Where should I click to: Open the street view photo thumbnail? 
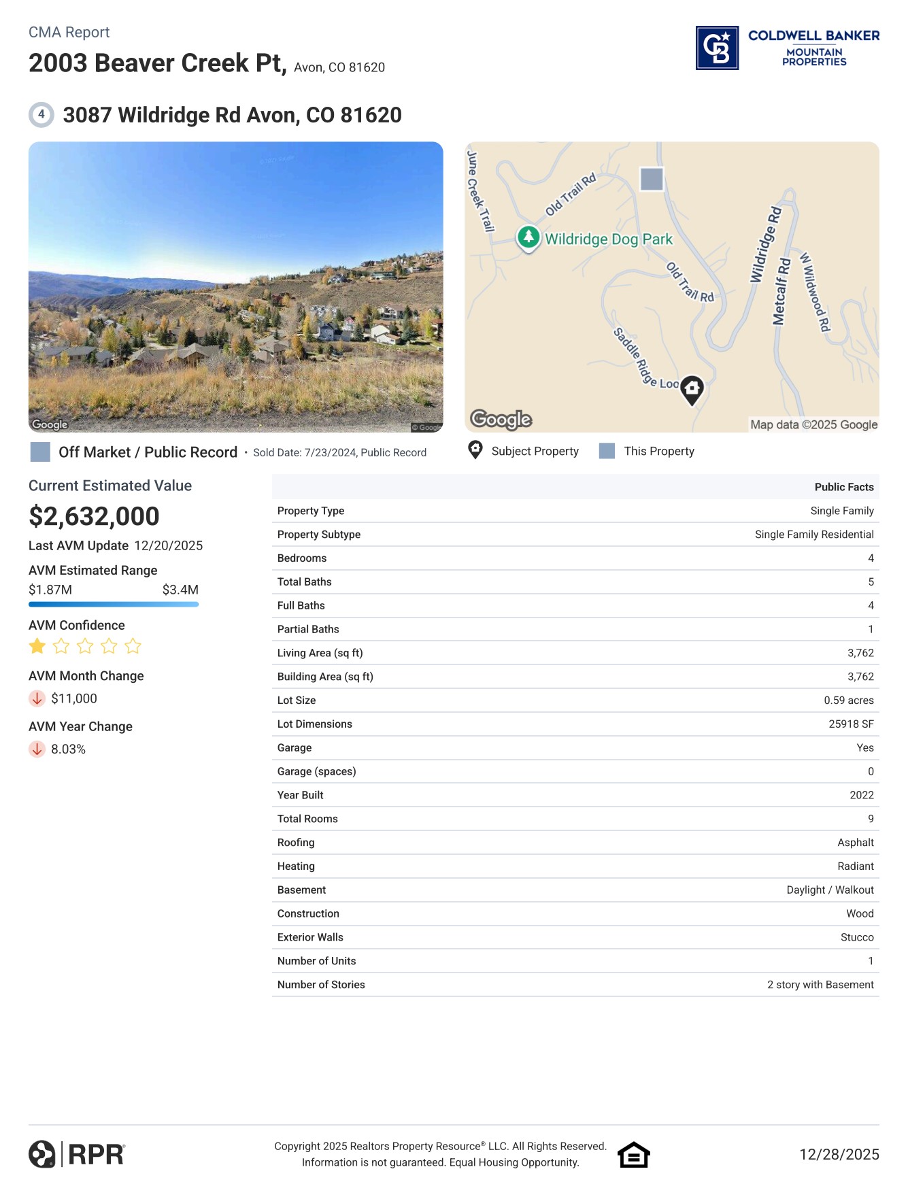(x=235, y=286)
